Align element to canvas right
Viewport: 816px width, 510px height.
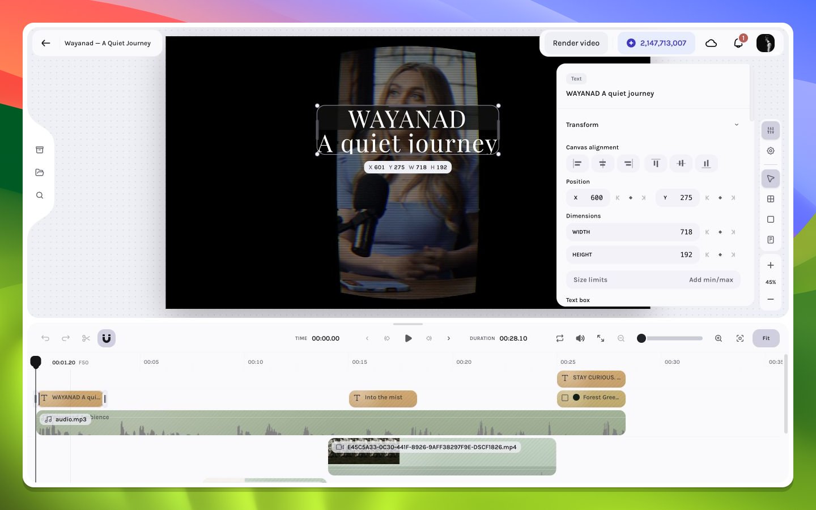point(628,164)
